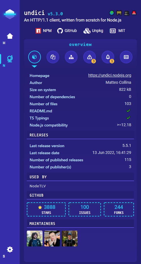This screenshot has width=141, height=264.
Task: Click the 100 ISSUES box
Action: (x=85, y=209)
